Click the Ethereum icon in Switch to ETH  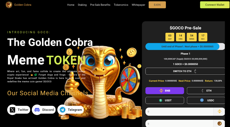195,71
